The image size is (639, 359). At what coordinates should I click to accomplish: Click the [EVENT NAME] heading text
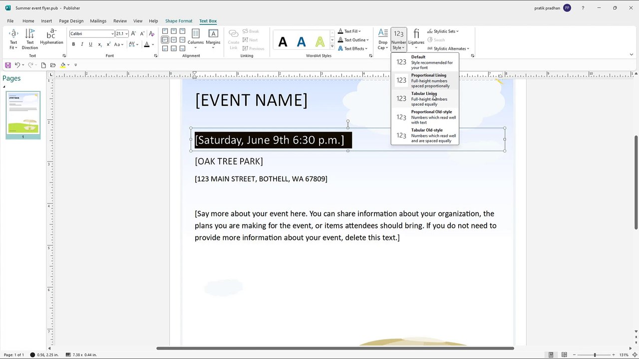(251, 100)
